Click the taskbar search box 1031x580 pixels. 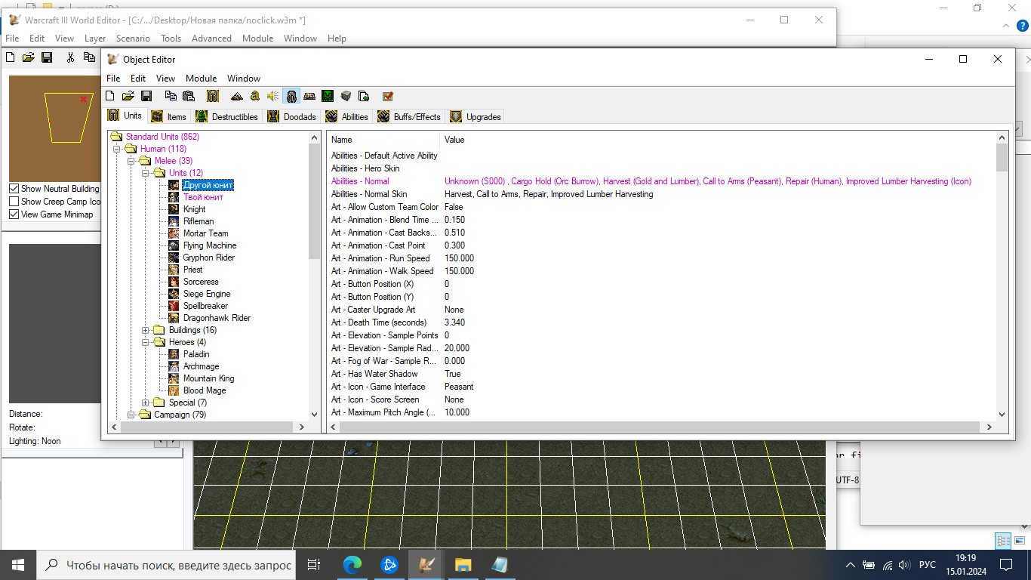pos(166,564)
